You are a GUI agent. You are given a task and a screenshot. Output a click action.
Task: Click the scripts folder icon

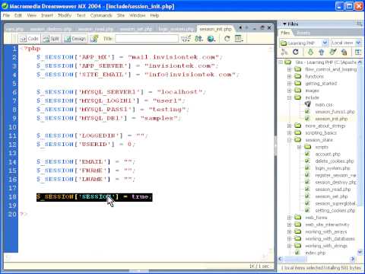[x=307, y=147]
